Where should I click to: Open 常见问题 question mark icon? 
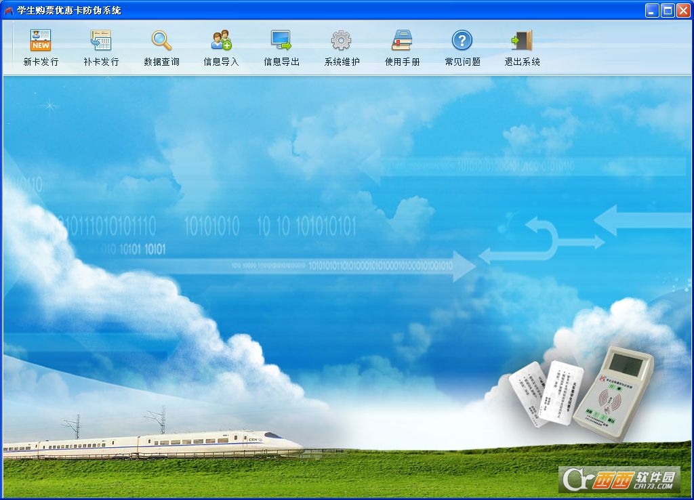click(x=462, y=40)
